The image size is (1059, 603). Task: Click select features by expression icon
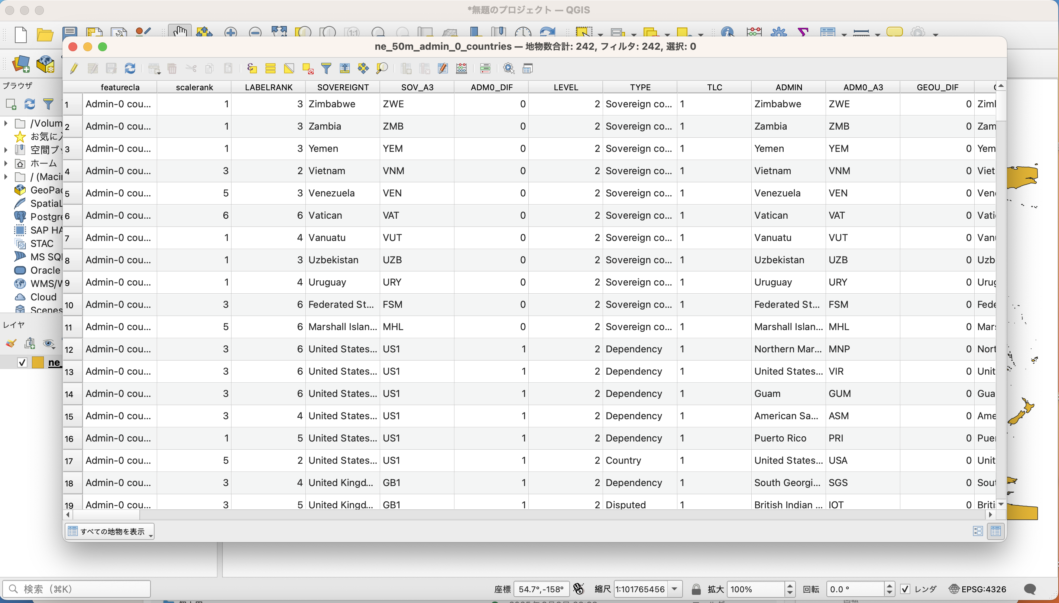tap(252, 68)
